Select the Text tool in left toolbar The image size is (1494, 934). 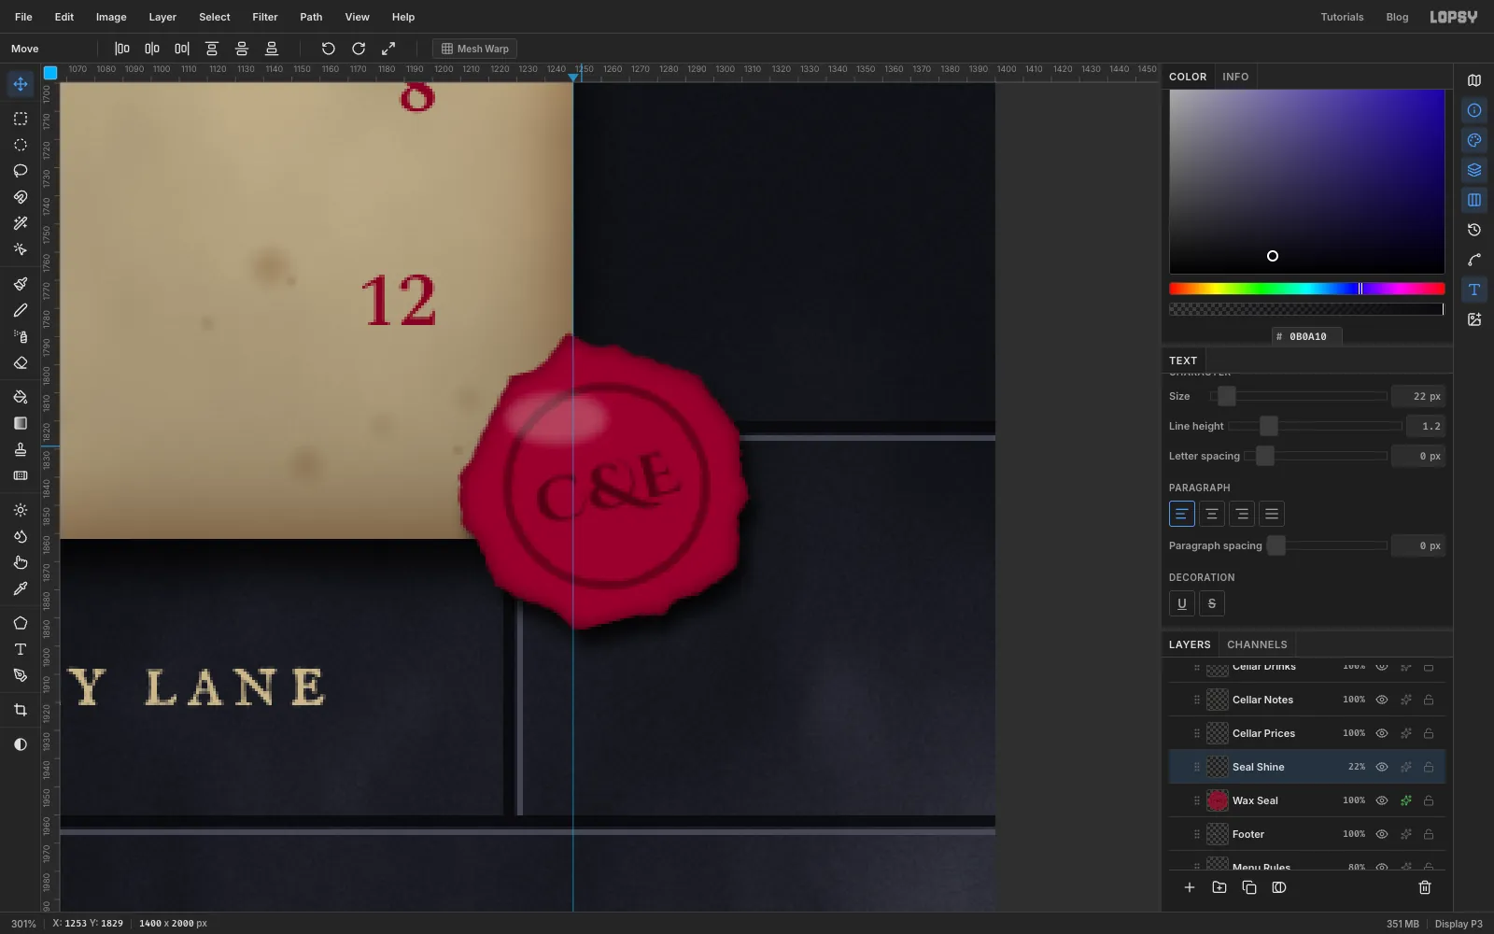[x=21, y=649]
